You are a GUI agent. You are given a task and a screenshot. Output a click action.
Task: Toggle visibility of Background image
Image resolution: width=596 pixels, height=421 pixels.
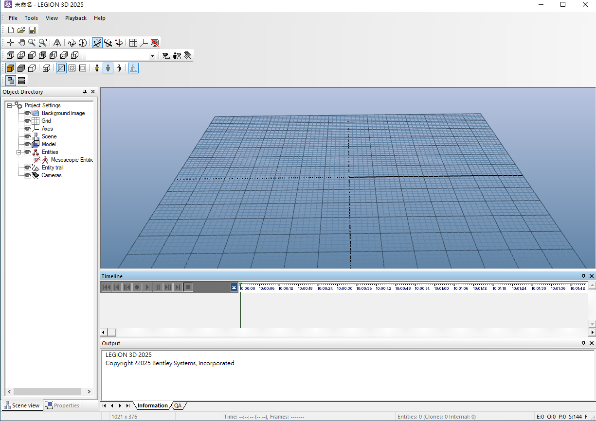(28, 113)
